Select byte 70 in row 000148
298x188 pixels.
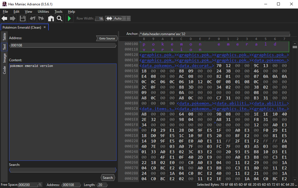219,66
